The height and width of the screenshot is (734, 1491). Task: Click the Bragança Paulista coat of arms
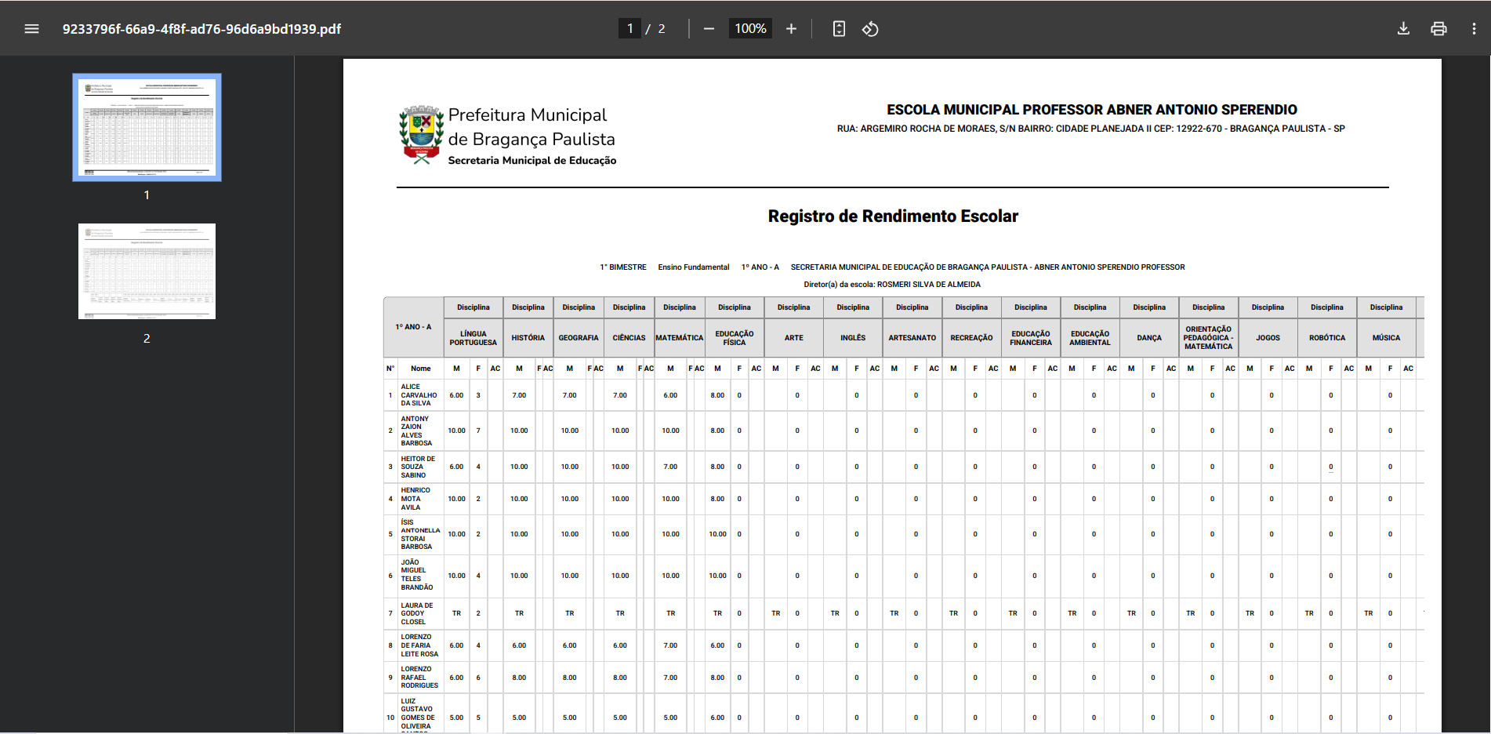coord(421,135)
